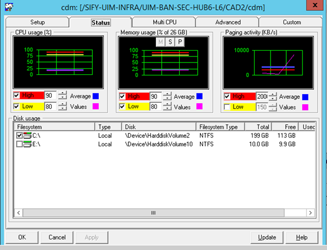Click the C:\ drive icon in Disk usage
This screenshot has width=327, height=250.
(27, 136)
